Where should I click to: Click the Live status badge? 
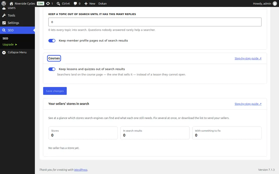tap(40, 3)
